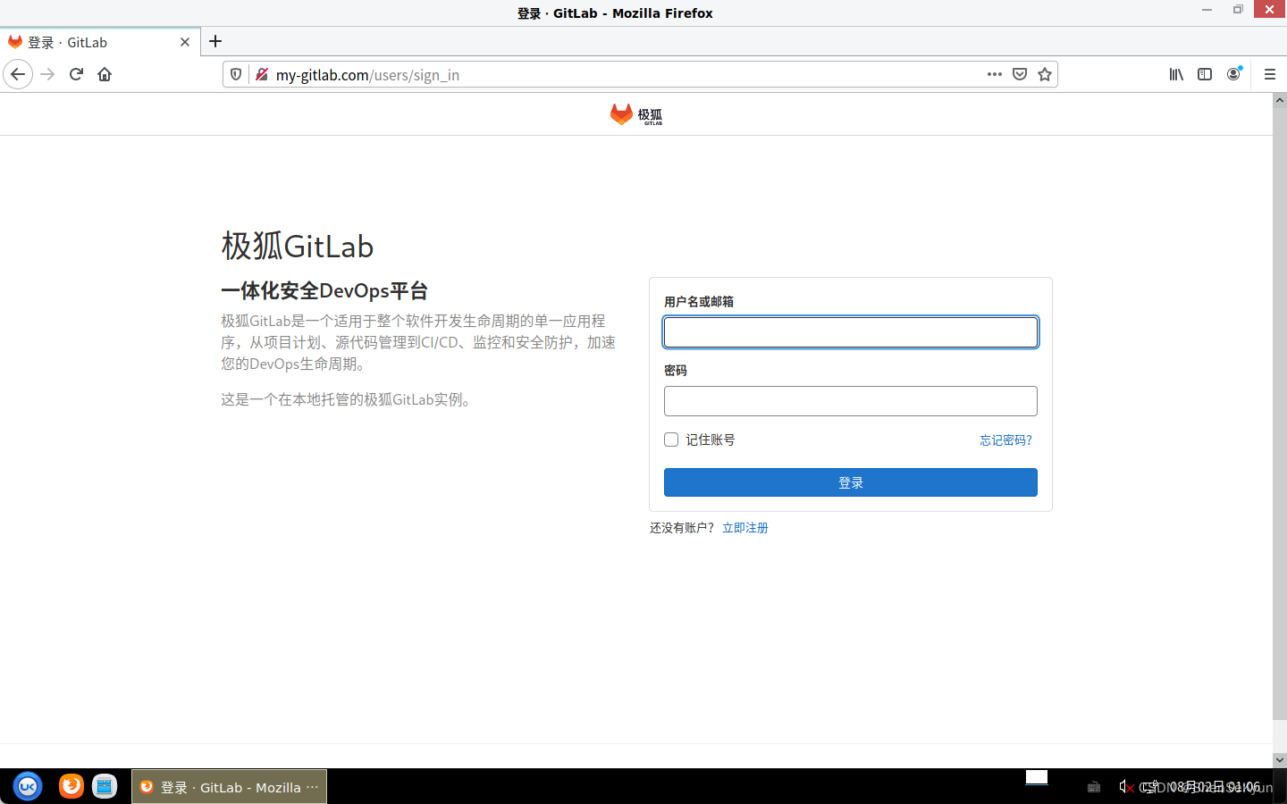This screenshot has height=804, width=1287.
Task: Bookmark this page with the star
Action: (1045, 74)
